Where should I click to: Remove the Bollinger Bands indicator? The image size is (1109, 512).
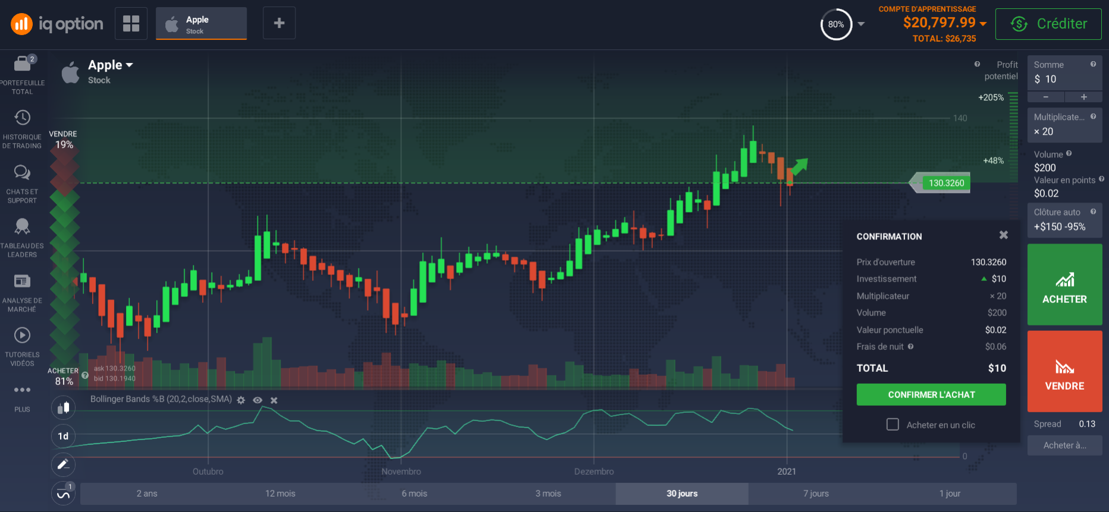click(274, 400)
